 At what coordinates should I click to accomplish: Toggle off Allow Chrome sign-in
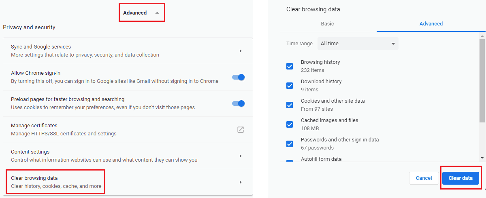(x=239, y=77)
